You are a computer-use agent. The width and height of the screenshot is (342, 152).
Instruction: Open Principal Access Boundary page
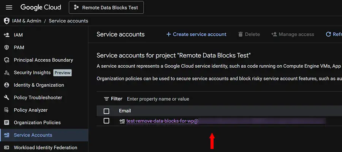point(44,60)
